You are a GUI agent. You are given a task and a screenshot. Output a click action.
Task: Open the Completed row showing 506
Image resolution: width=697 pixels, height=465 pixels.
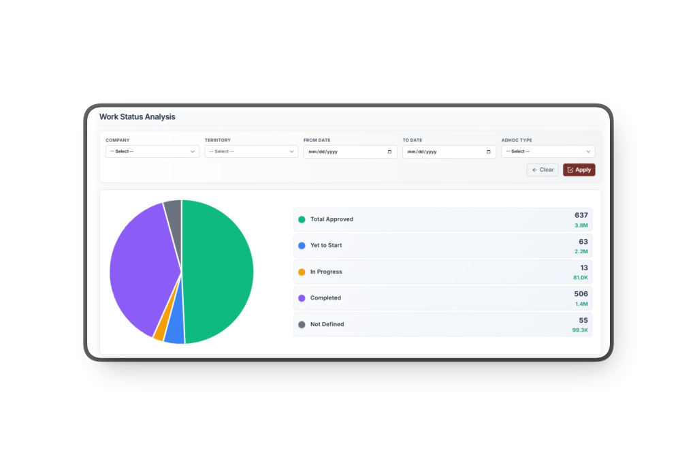pyautogui.click(x=442, y=298)
